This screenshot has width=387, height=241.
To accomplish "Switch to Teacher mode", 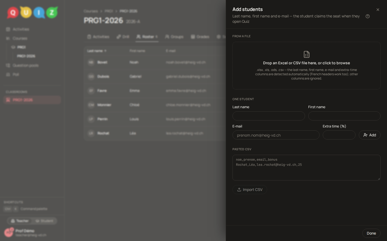I will tap(20, 221).
